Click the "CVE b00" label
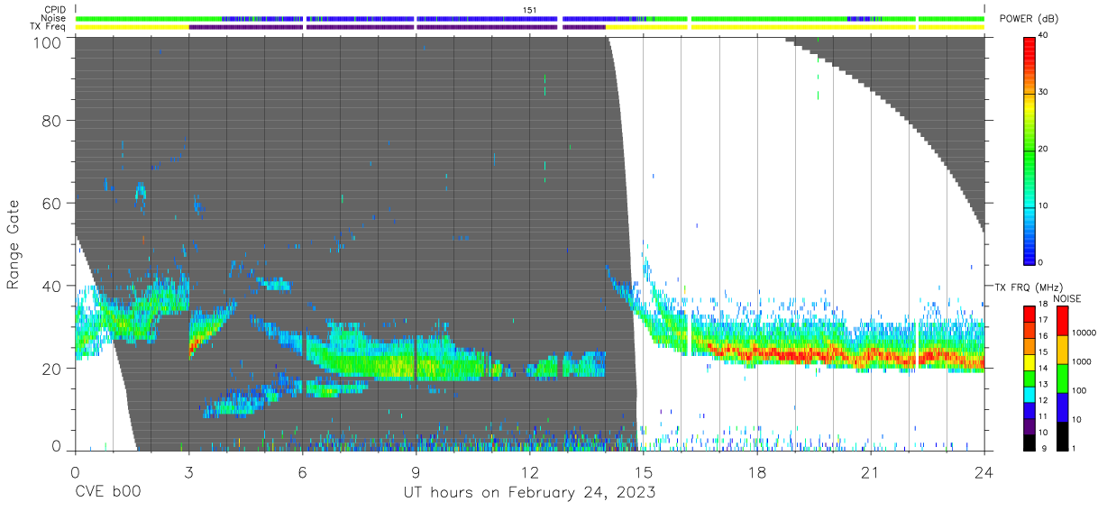 tap(107, 492)
